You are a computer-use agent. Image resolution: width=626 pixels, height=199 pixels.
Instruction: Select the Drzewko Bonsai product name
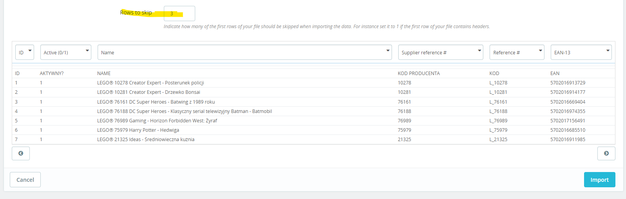pos(149,92)
